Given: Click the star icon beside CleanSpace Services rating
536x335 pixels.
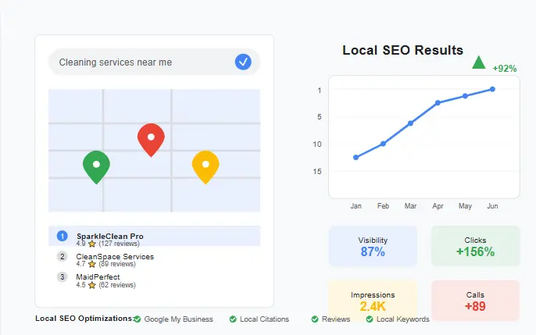Looking at the screenshot, I should point(92,265).
